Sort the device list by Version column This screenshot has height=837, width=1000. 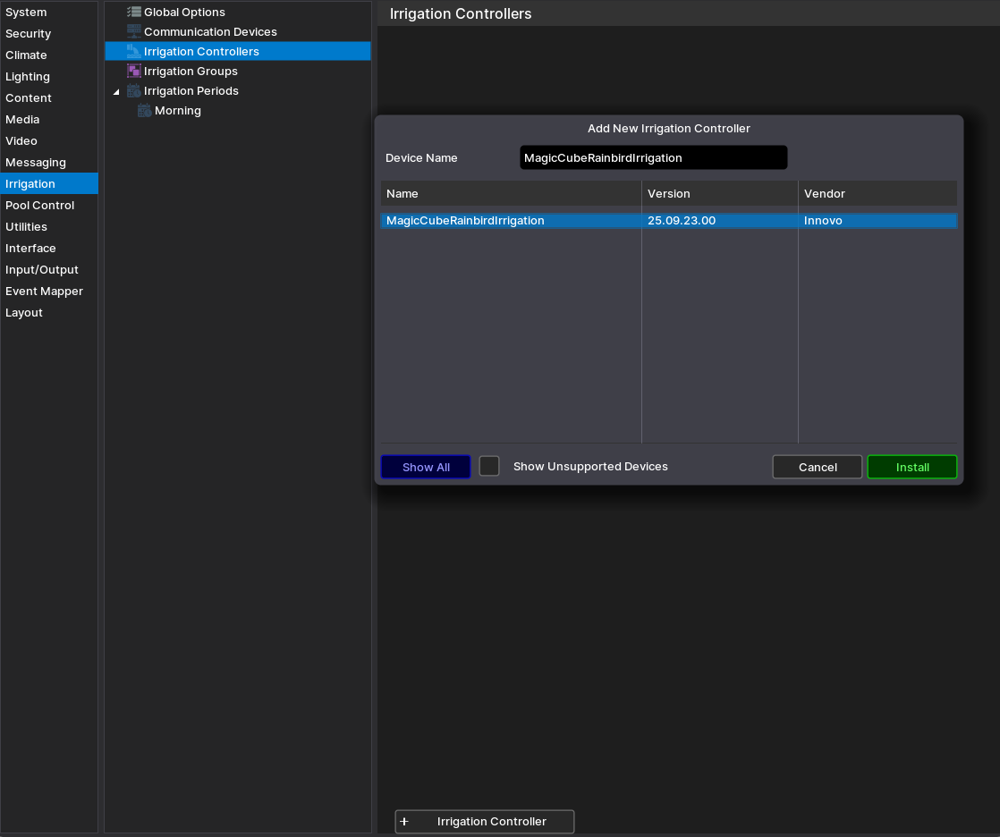pyautogui.click(x=719, y=194)
